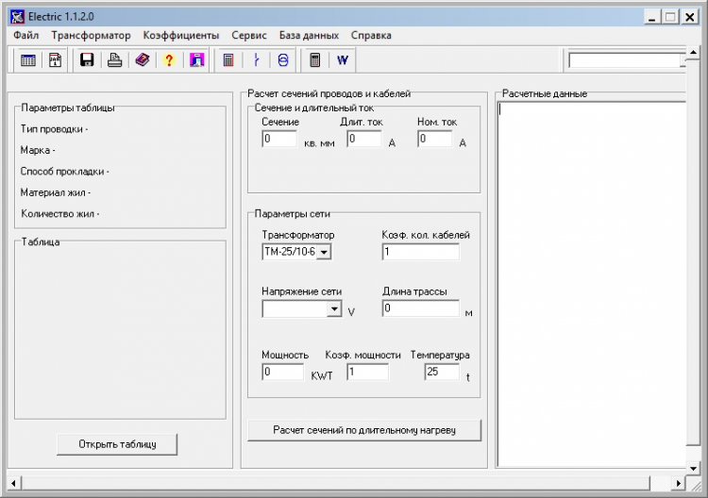Click Расчет сечений по длительному нагреву button
The height and width of the screenshot is (498, 708).
(x=364, y=430)
